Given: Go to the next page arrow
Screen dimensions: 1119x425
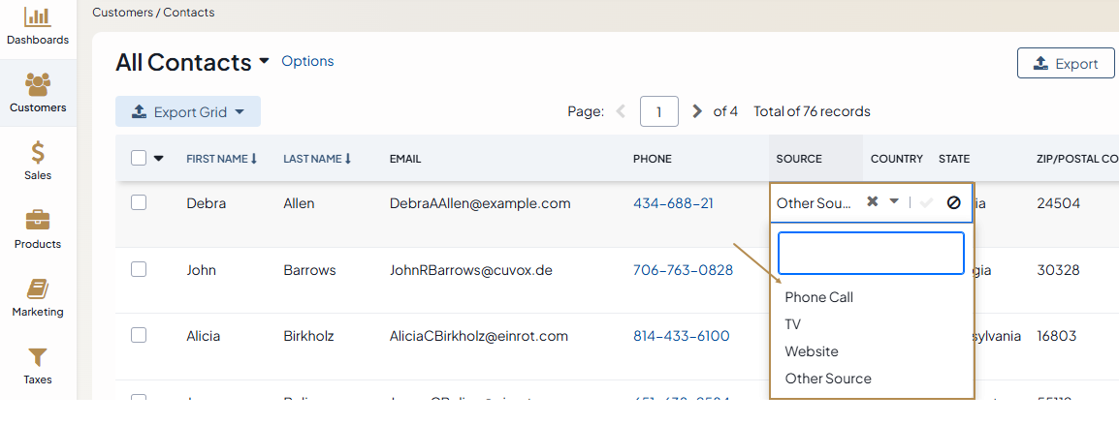Looking at the screenshot, I should [x=696, y=111].
